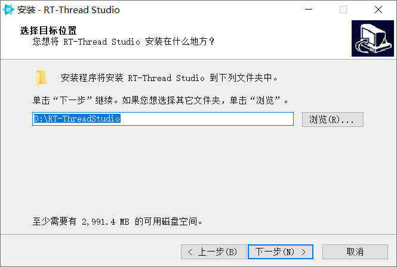Minimize the installer window

pos(309,10)
